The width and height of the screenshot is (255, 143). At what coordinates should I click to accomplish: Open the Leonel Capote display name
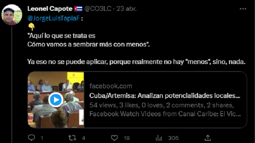click(x=50, y=9)
